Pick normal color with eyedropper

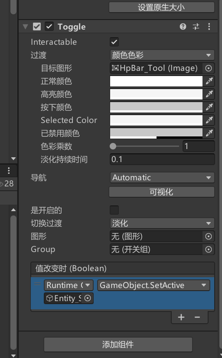click(x=209, y=81)
